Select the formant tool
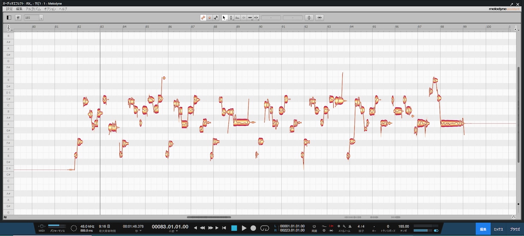 [x=238, y=18]
